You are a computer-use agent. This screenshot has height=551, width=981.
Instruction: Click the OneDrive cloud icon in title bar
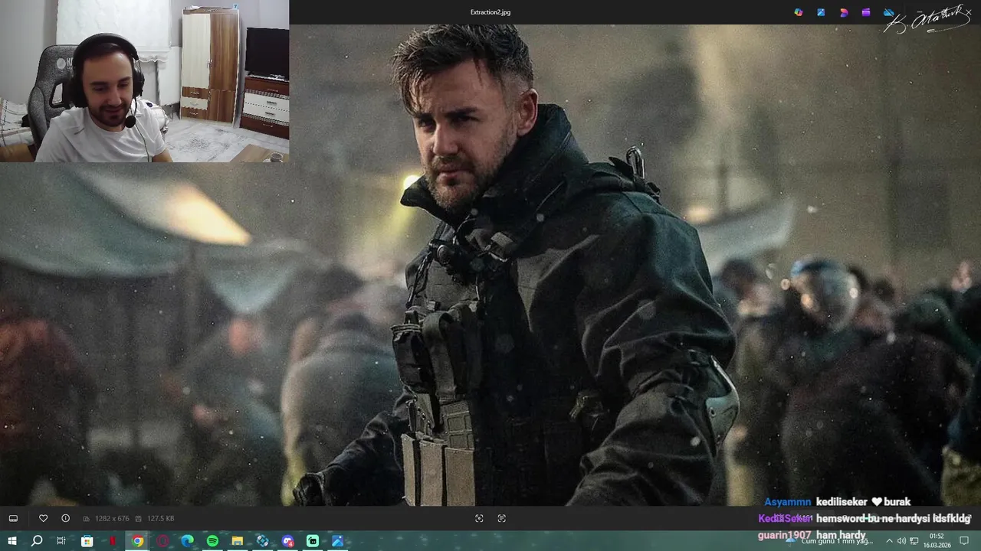(x=888, y=12)
